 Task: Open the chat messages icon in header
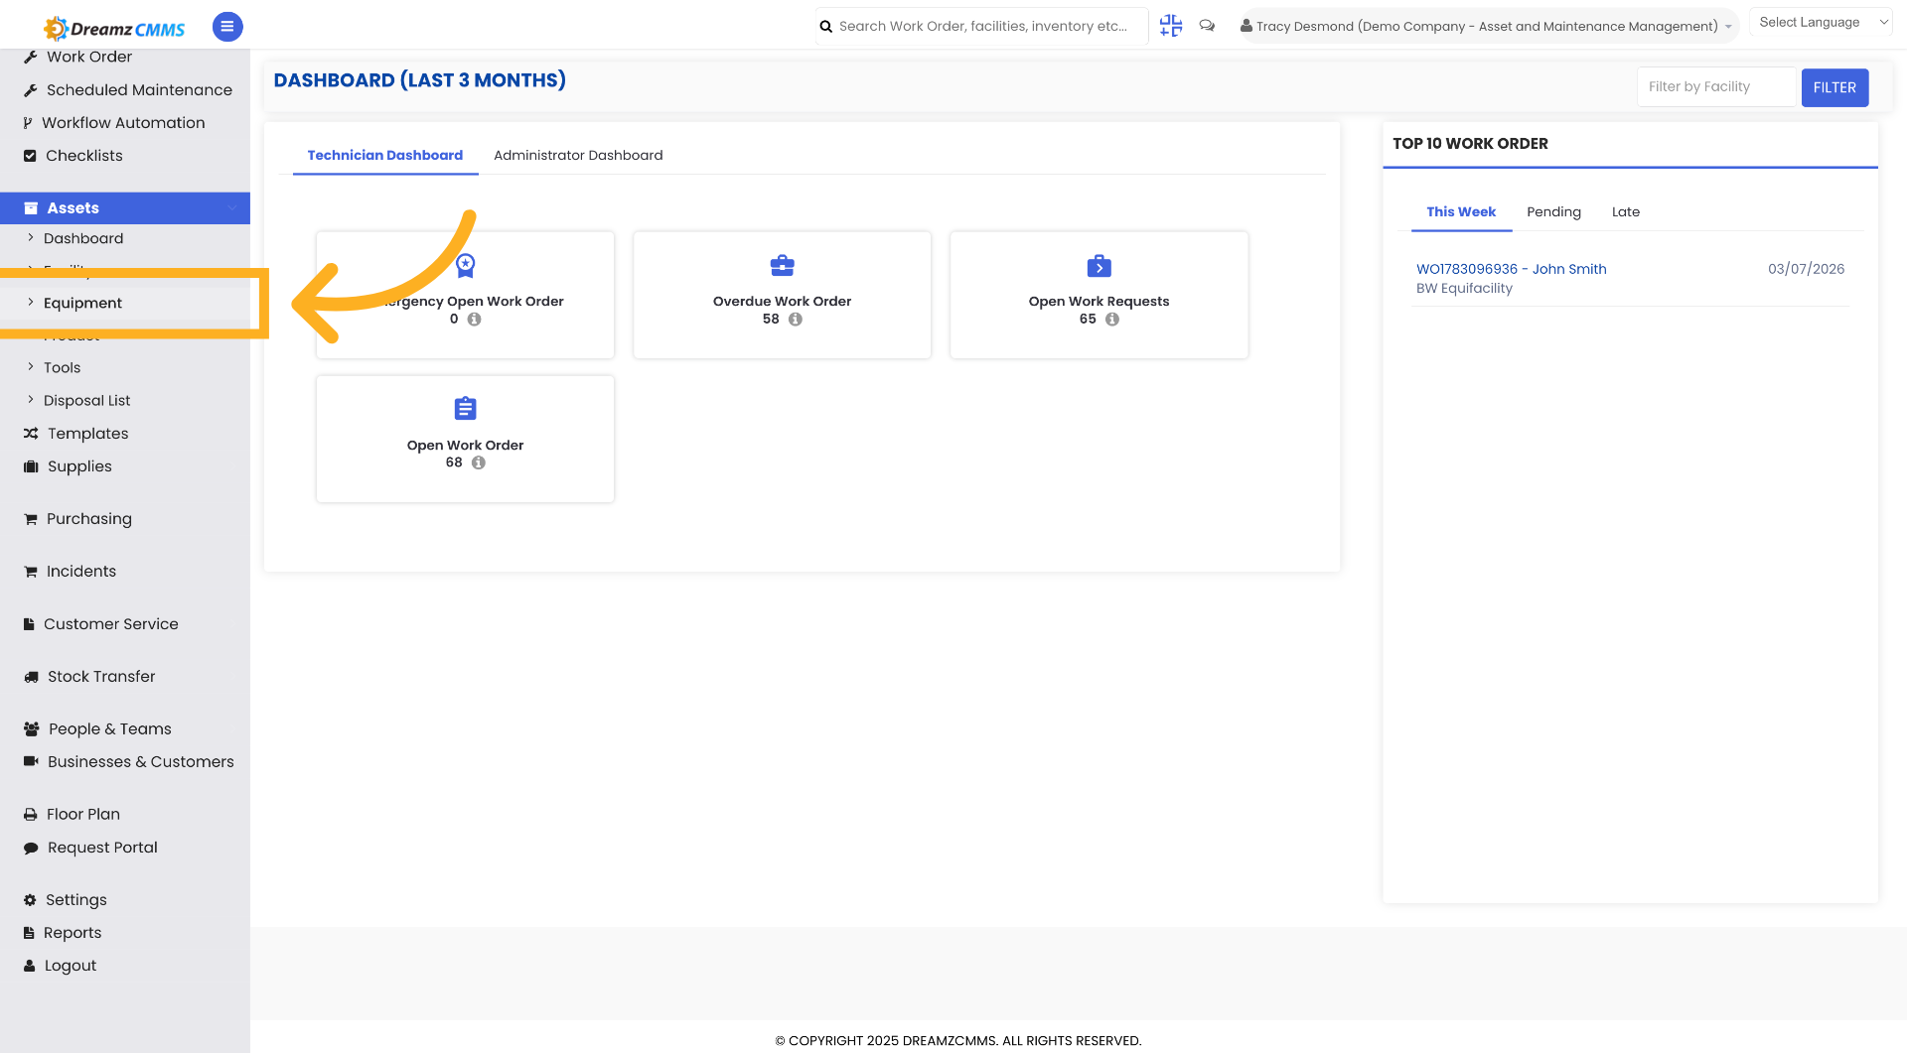click(x=1207, y=26)
